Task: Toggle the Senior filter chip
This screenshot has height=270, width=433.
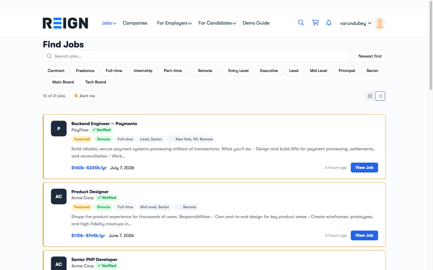Action: [372, 71]
